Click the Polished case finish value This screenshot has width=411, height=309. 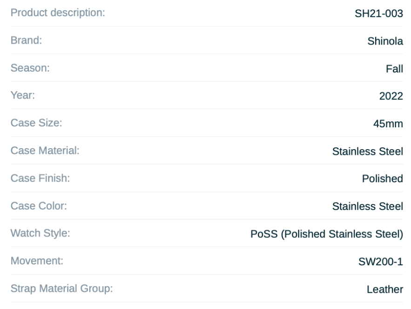pos(383,179)
